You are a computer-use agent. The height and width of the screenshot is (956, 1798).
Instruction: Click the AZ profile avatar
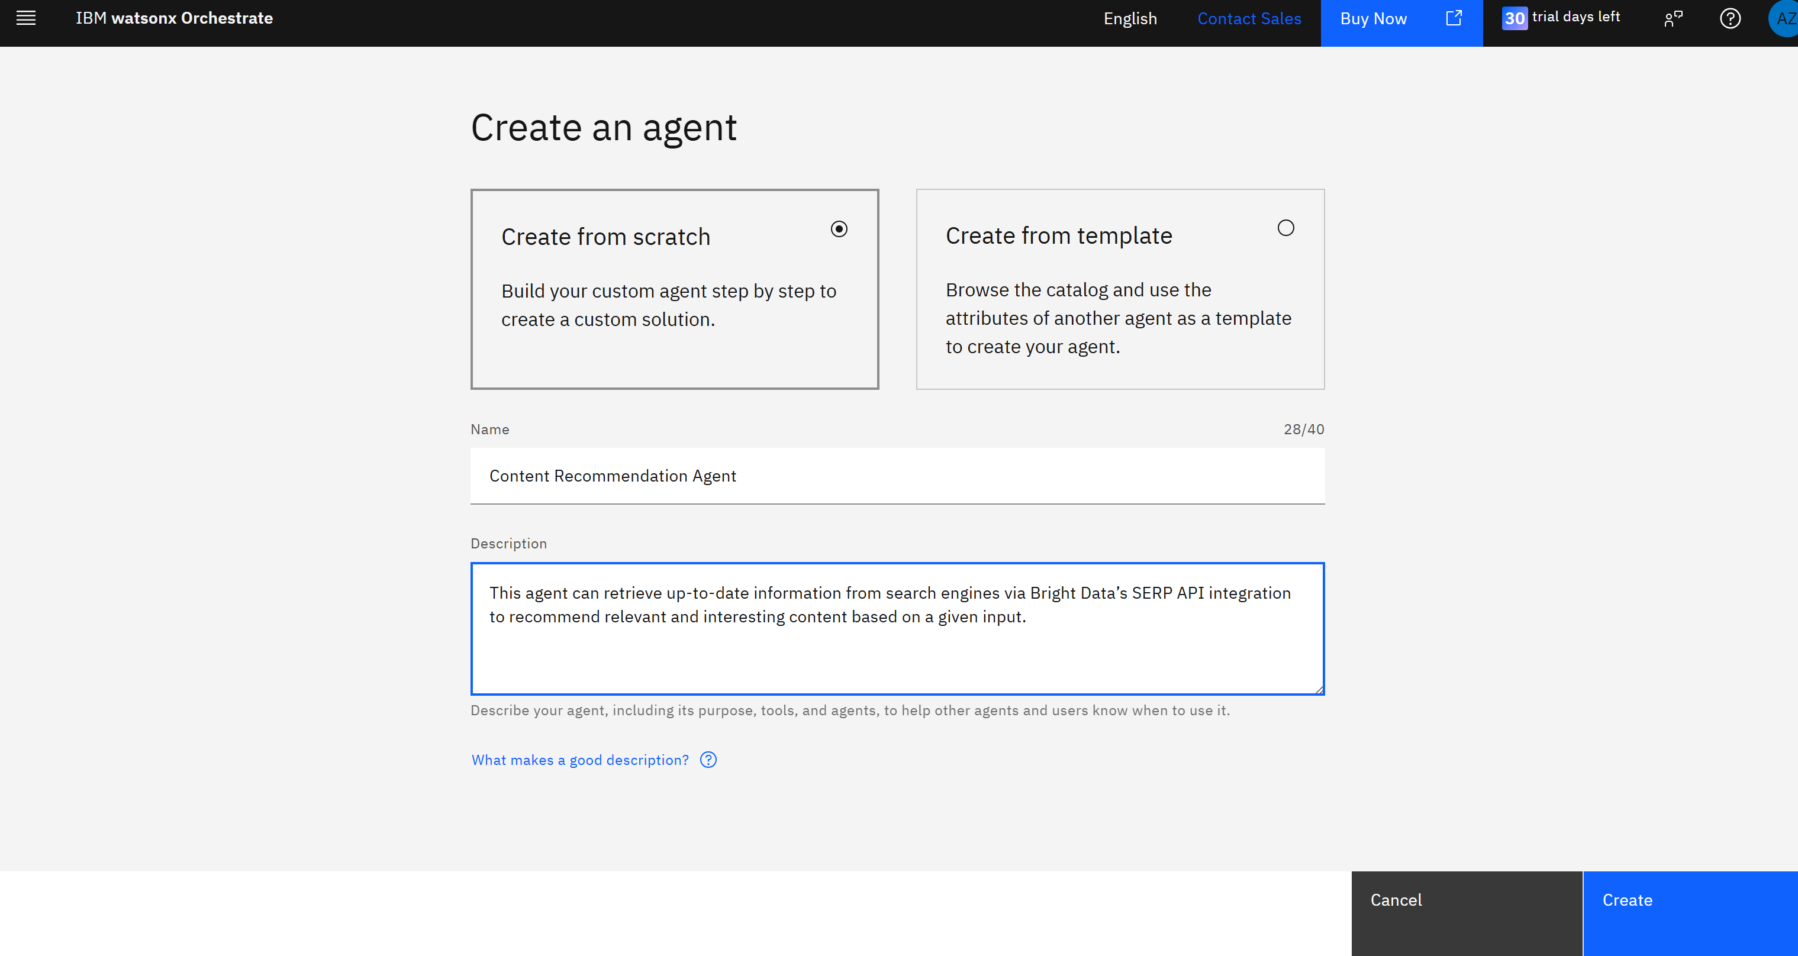click(x=1785, y=18)
